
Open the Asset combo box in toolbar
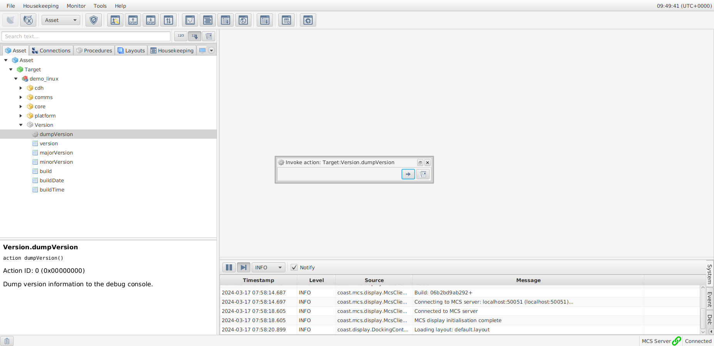click(x=61, y=20)
